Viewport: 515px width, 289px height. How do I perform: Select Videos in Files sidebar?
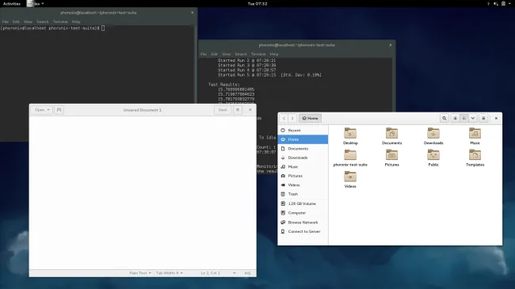pos(303,185)
